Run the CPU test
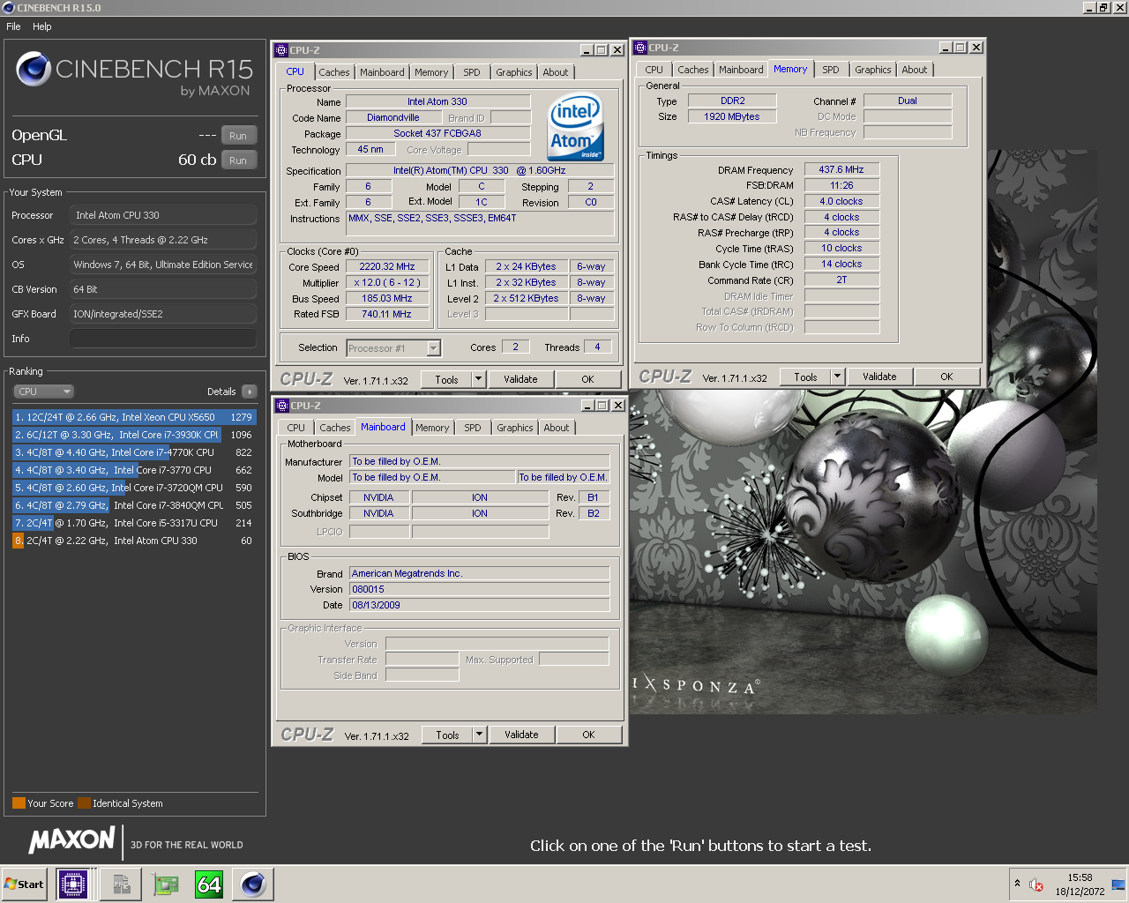This screenshot has height=903, width=1129. coord(238,160)
